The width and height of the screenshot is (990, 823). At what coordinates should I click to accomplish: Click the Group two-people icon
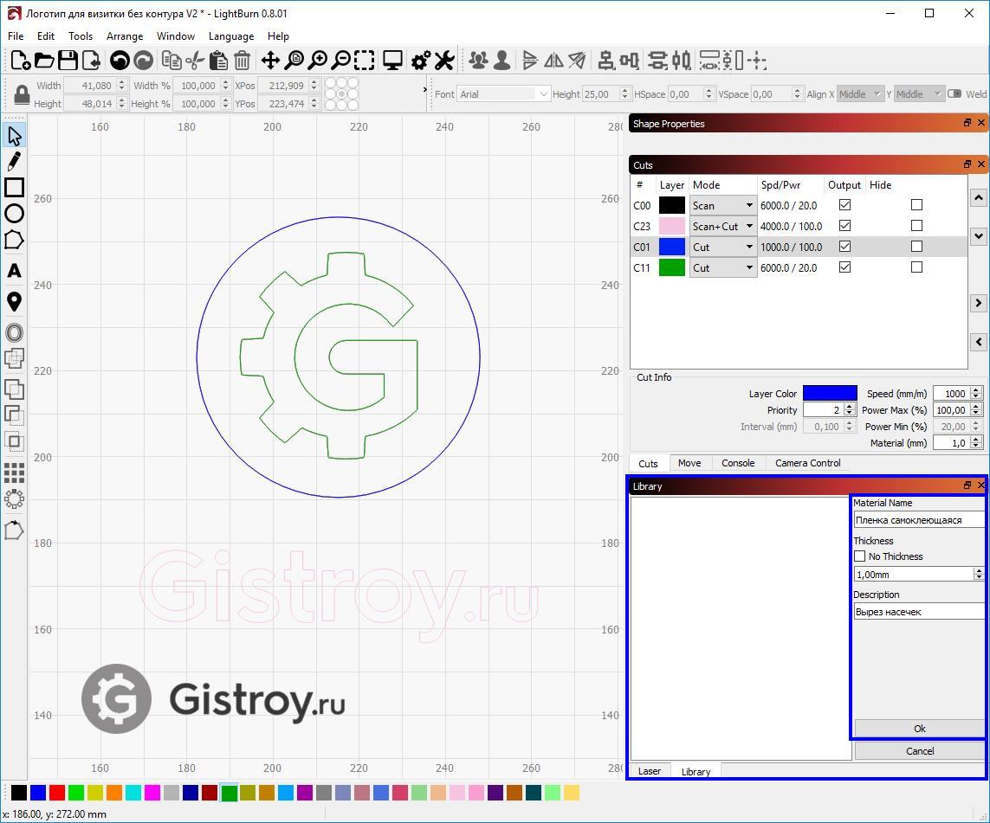tap(479, 61)
